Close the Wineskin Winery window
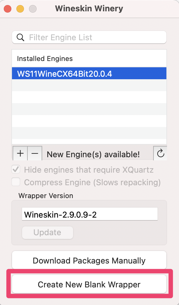This screenshot has height=305, width=179. (x=8, y=9)
